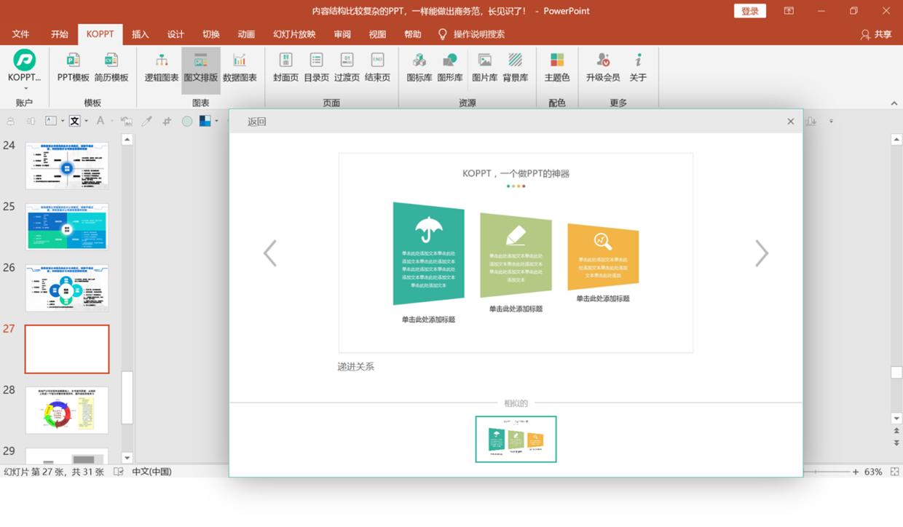
Task: Open the 背景库 background library
Action: [x=516, y=67]
